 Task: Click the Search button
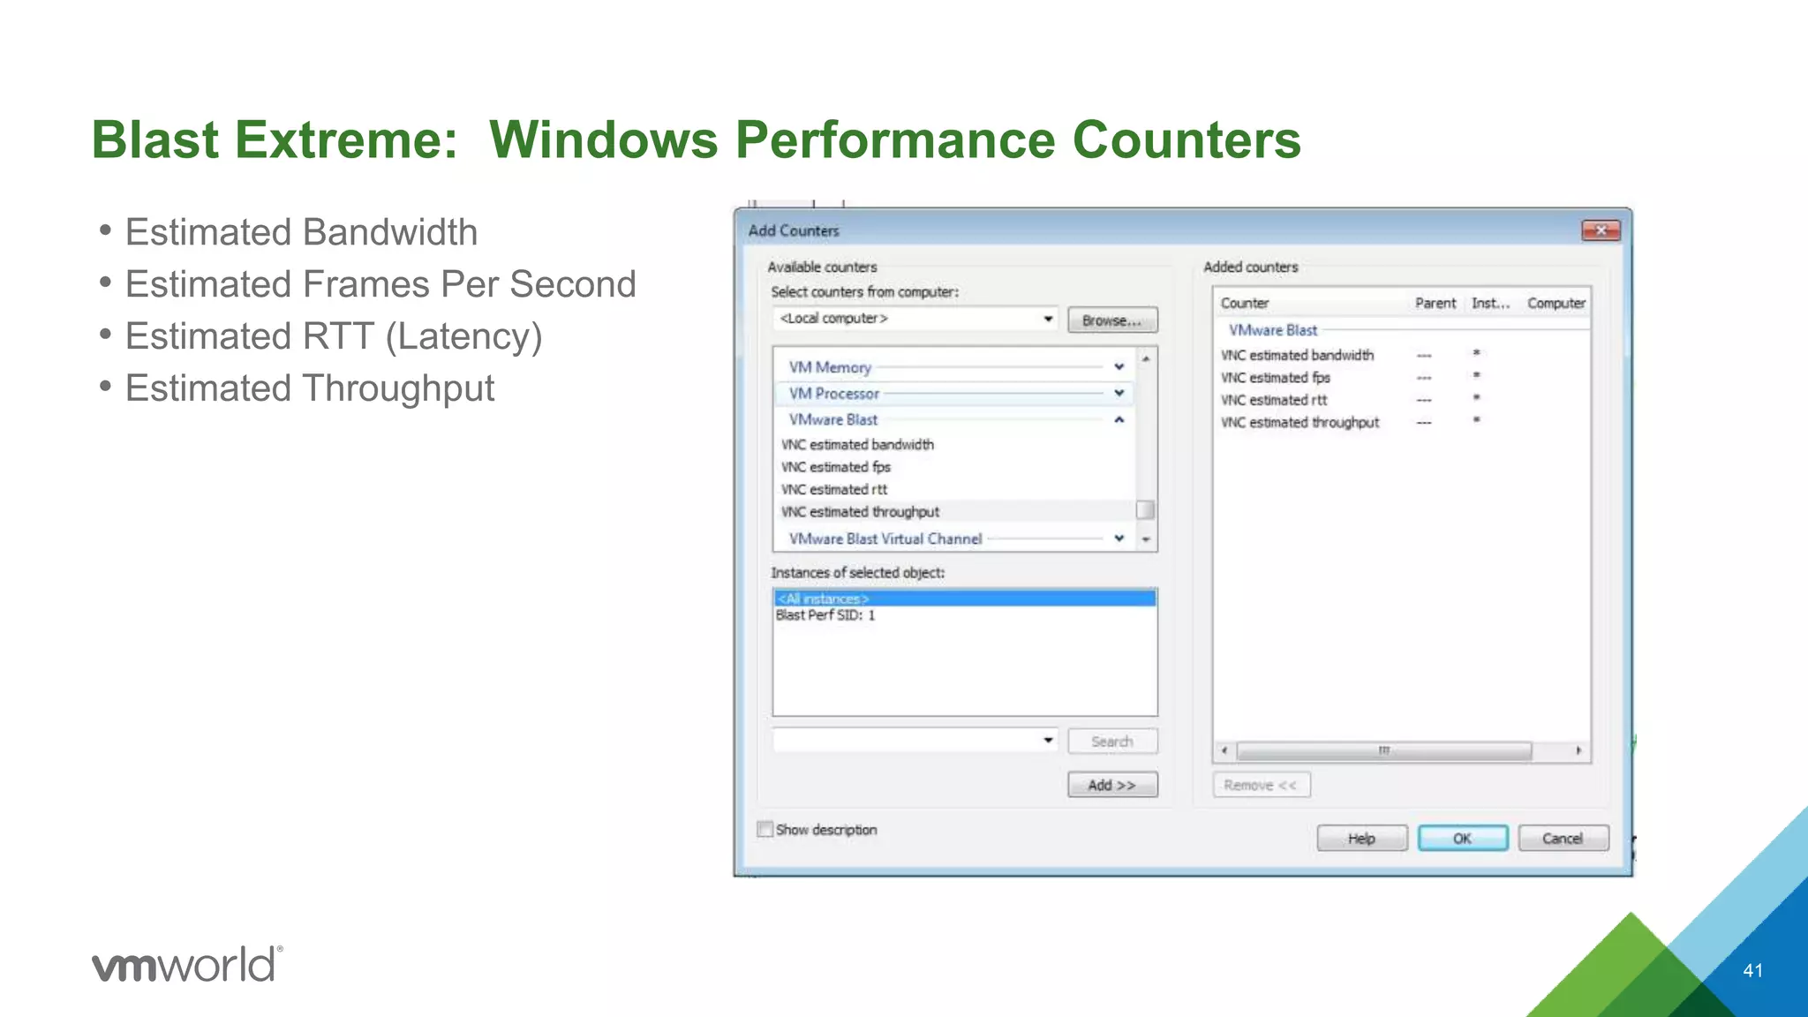pyautogui.click(x=1112, y=742)
